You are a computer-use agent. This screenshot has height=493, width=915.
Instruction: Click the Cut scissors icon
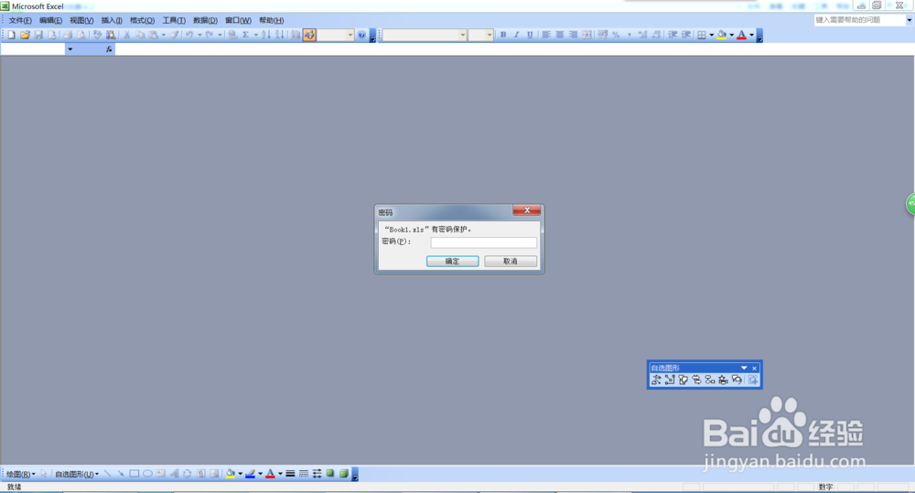[126, 35]
